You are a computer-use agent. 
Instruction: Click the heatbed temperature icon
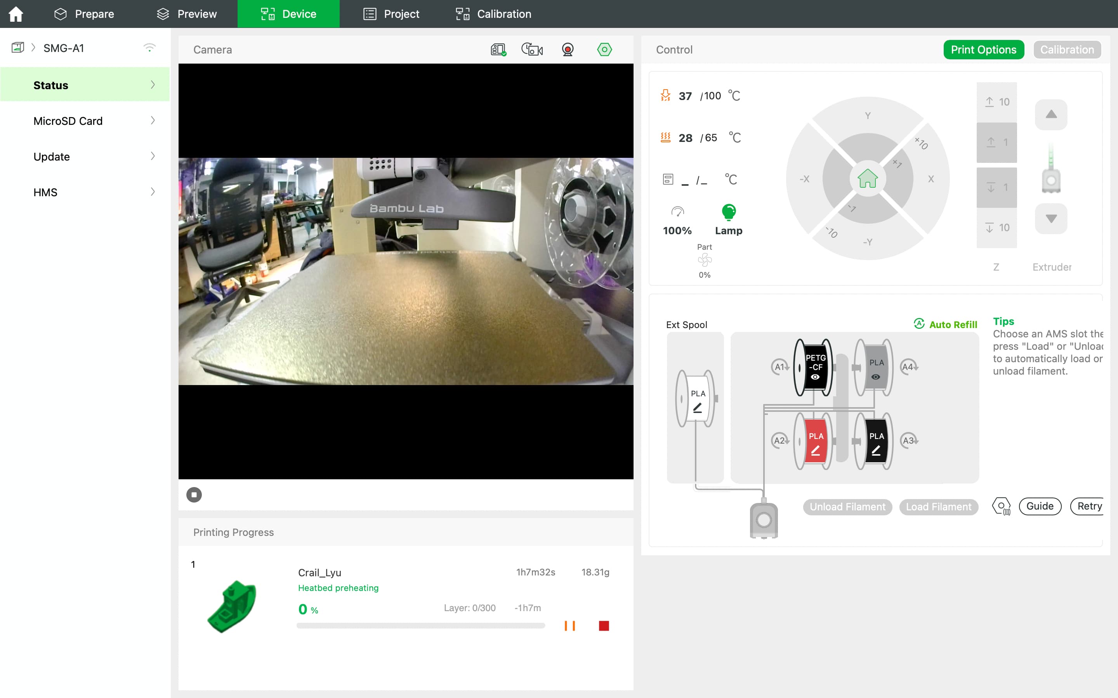[x=665, y=137]
